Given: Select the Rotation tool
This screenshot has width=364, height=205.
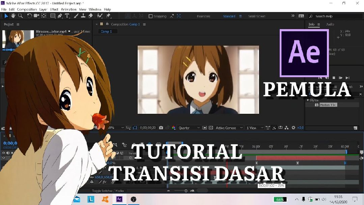Looking at the screenshot, I should 29,16.
